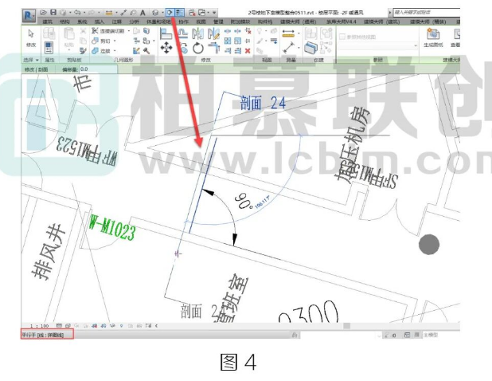Open the reference view combo box
The width and height of the screenshot is (492, 381).
pos(378,46)
